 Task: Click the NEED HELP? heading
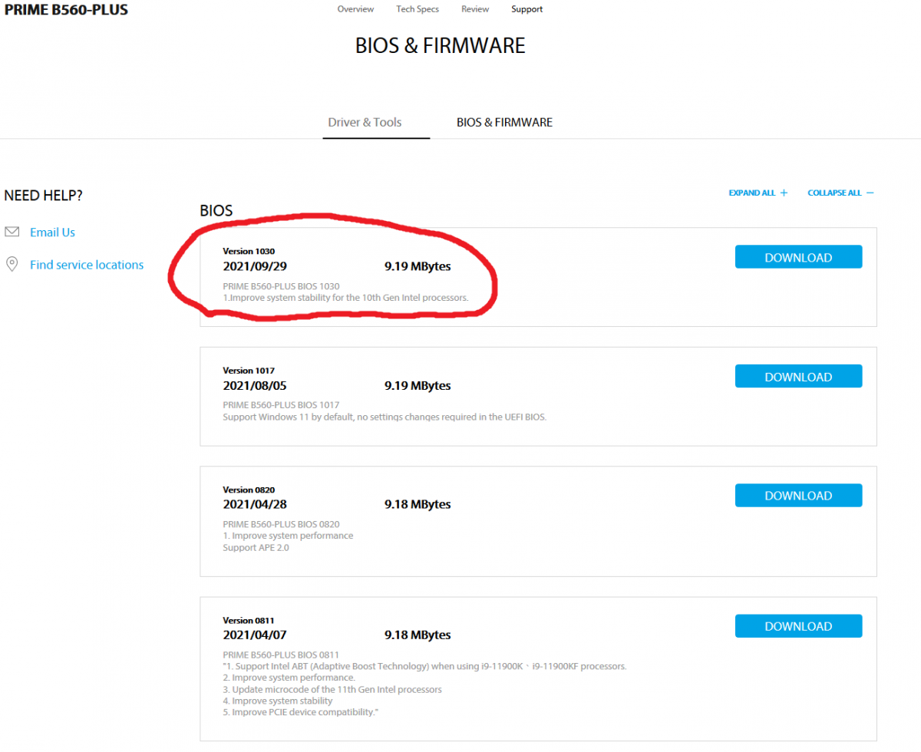pyautogui.click(x=43, y=196)
